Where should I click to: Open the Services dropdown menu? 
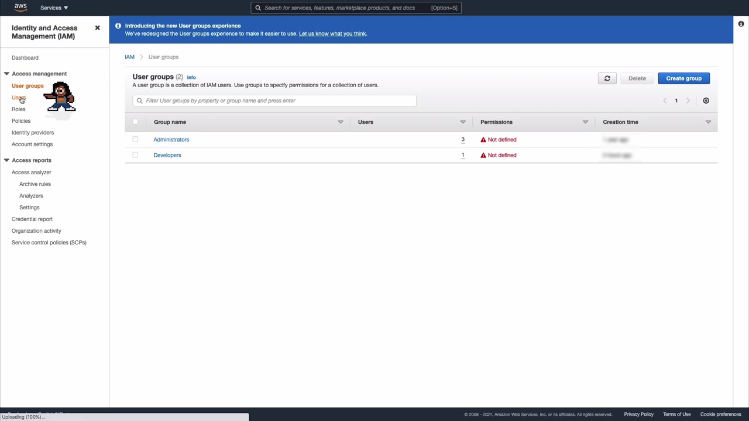pyautogui.click(x=54, y=8)
